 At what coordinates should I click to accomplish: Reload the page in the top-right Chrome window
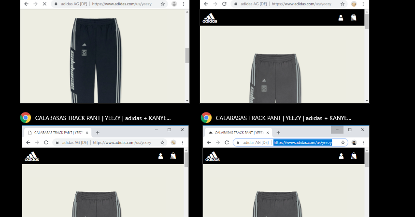click(x=225, y=3)
